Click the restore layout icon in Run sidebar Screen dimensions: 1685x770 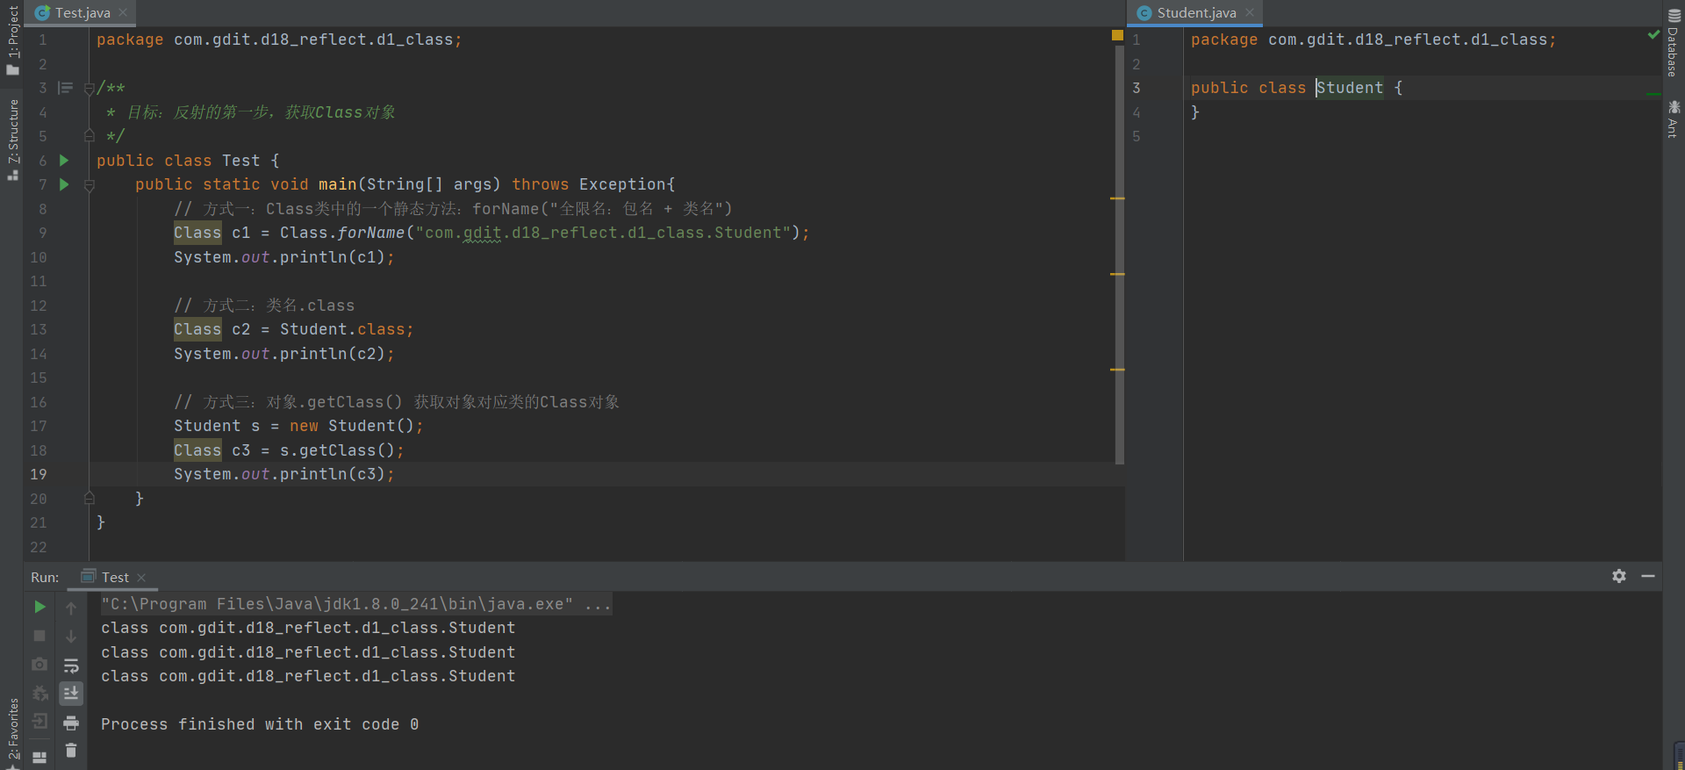(x=39, y=757)
